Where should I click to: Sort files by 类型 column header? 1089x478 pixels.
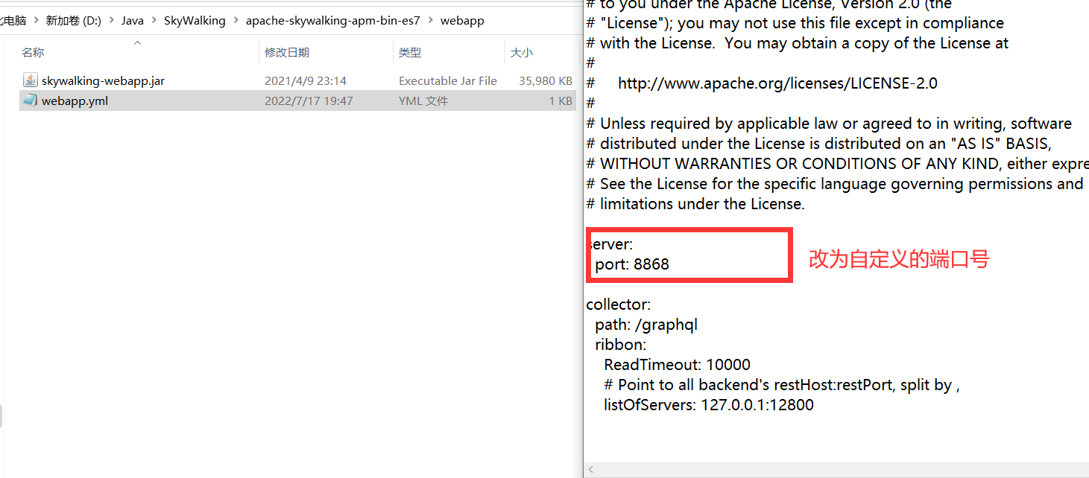pos(409,52)
